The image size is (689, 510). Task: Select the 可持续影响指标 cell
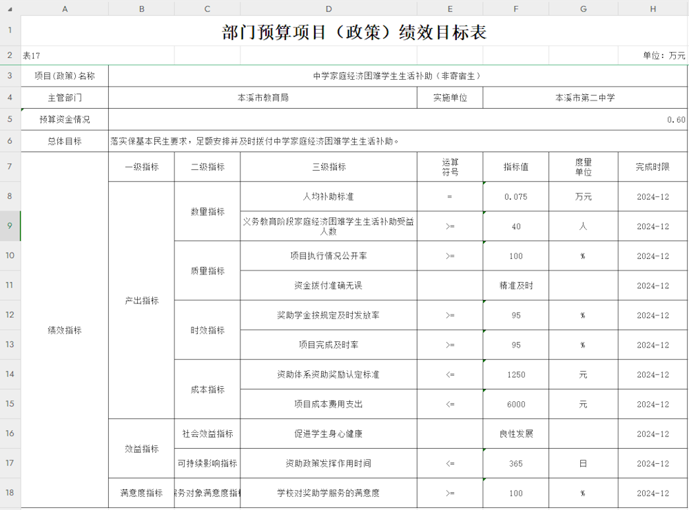(x=207, y=463)
